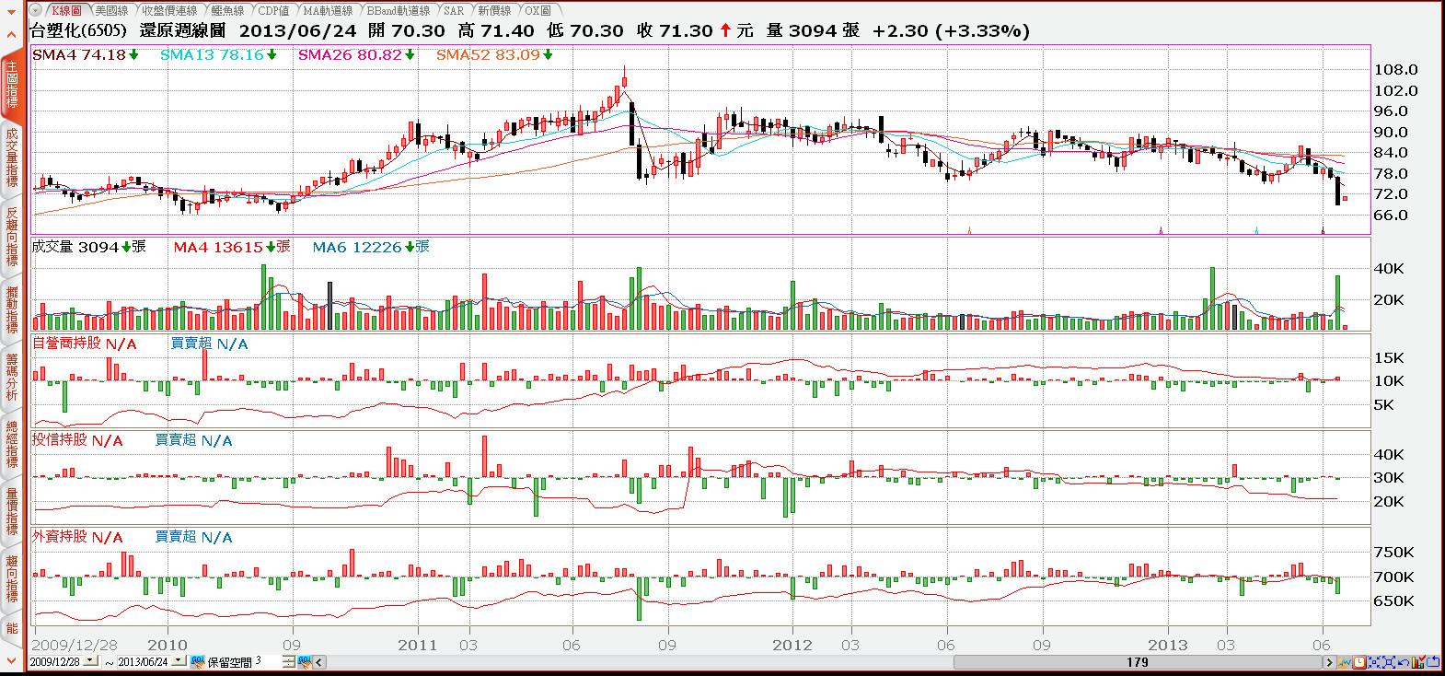Click the clock period icon
The width and height of the screenshot is (1445, 676).
pos(1358,661)
